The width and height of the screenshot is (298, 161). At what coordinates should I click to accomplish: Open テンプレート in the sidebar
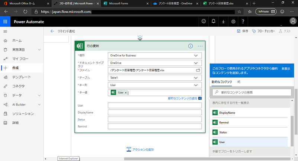coord(22,77)
